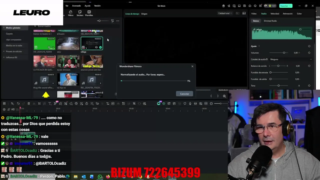Open the Stickers library icon
Screen dimensions: 320x180
tap(80, 13)
